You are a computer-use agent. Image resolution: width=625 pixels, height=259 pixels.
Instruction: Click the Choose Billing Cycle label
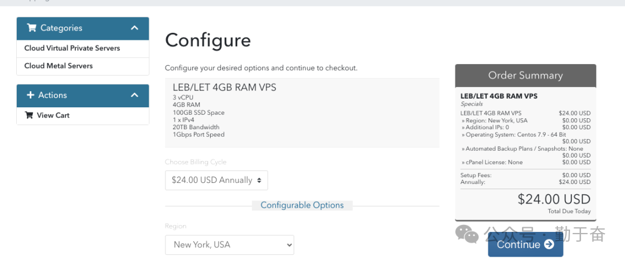pyautogui.click(x=196, y=162)
